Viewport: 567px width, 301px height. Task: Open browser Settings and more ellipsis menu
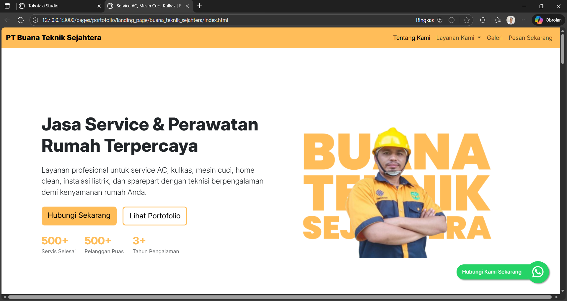[x=524, y=20]
